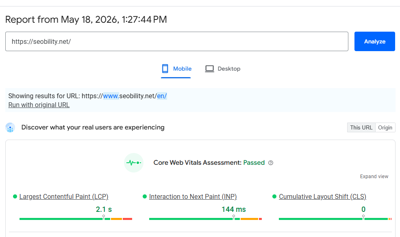This screenshot has height=237, width=400.
Task: Click the CLS distribution bar marker
Action: point(363,217)
